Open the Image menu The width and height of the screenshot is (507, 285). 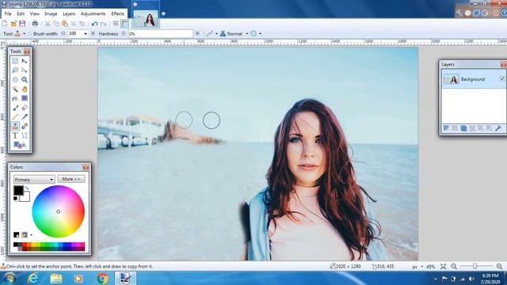pos(51,13)
